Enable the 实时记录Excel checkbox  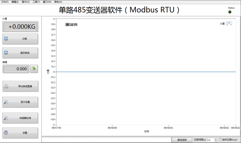[x=220, y=140]
